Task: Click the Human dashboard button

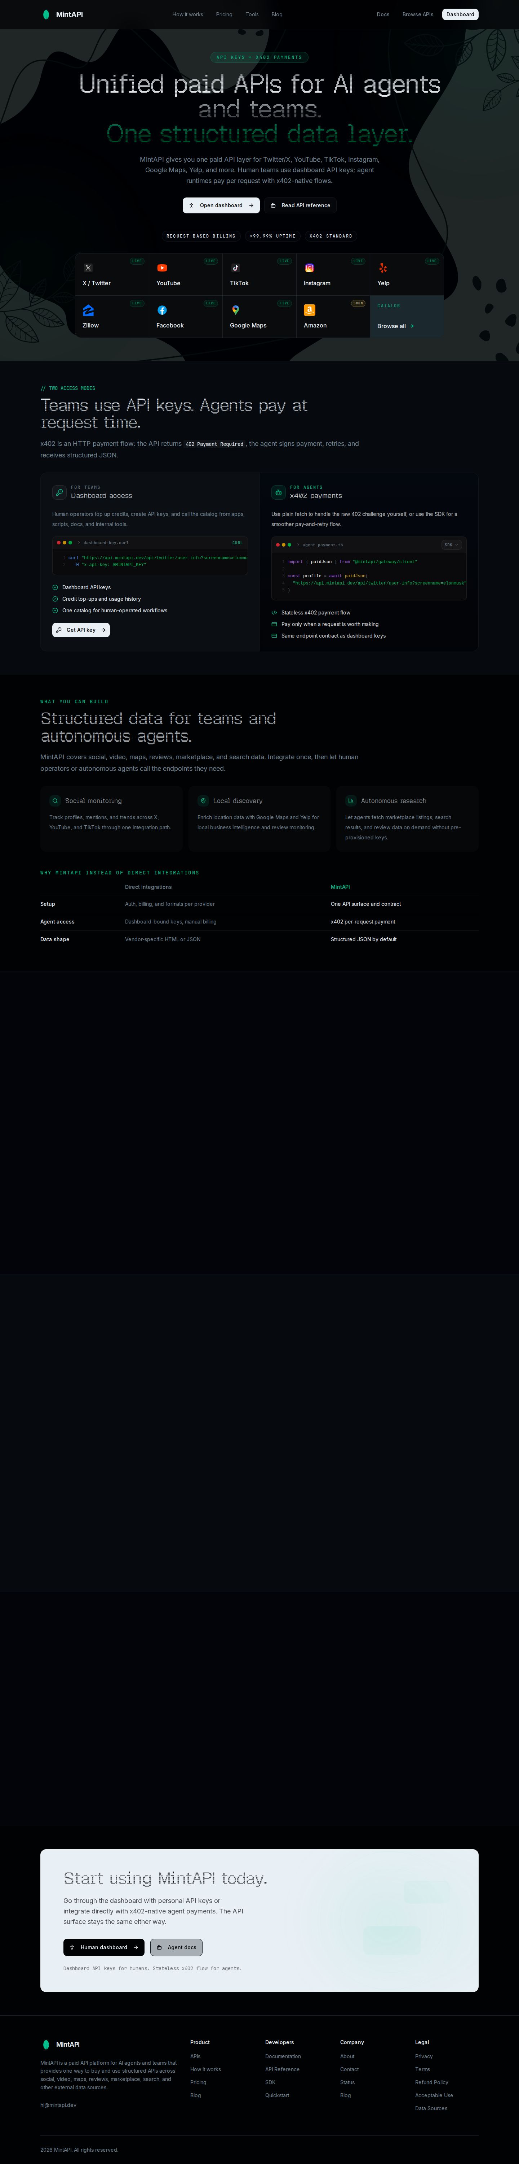Action: point(104,1947)
